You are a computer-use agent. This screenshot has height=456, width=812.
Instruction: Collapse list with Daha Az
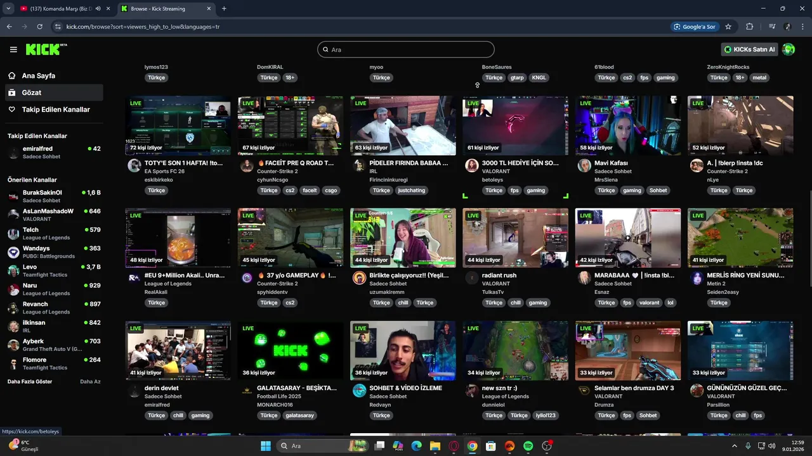coord(90,382)
